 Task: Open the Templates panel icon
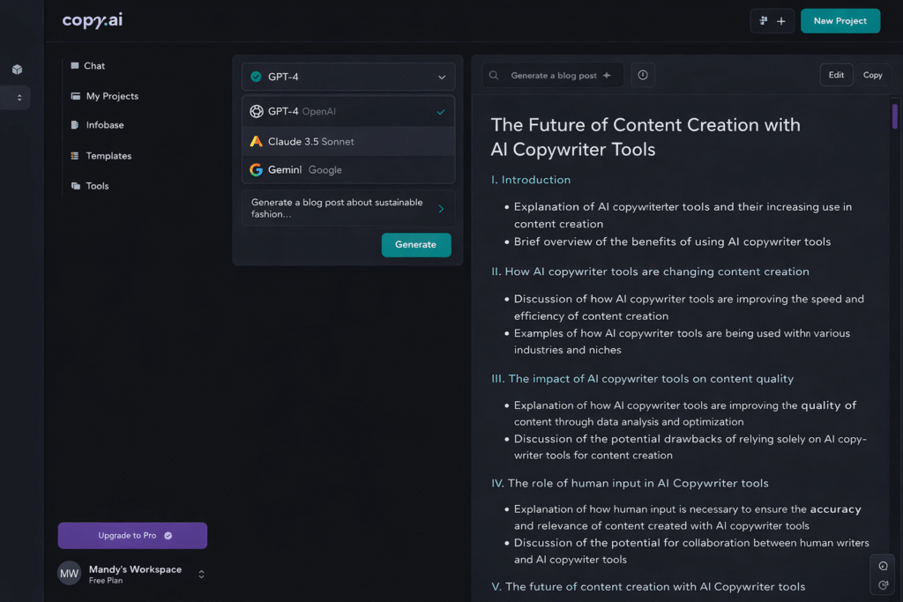[76, 155]
